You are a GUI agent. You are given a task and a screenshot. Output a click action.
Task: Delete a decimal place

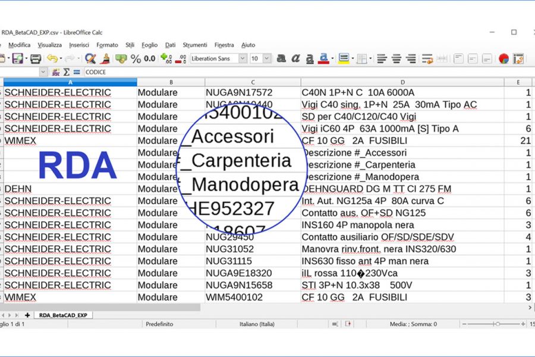181,59
